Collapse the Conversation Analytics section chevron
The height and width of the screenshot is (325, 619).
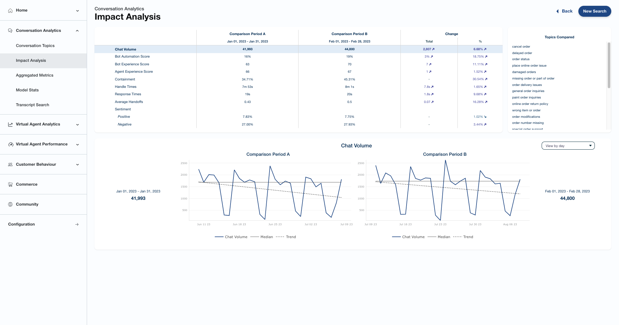tap(77, 31)
